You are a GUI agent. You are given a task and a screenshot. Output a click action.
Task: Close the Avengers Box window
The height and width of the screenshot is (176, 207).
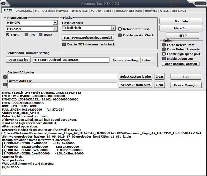pyautogui.click(x=204, y=4)
